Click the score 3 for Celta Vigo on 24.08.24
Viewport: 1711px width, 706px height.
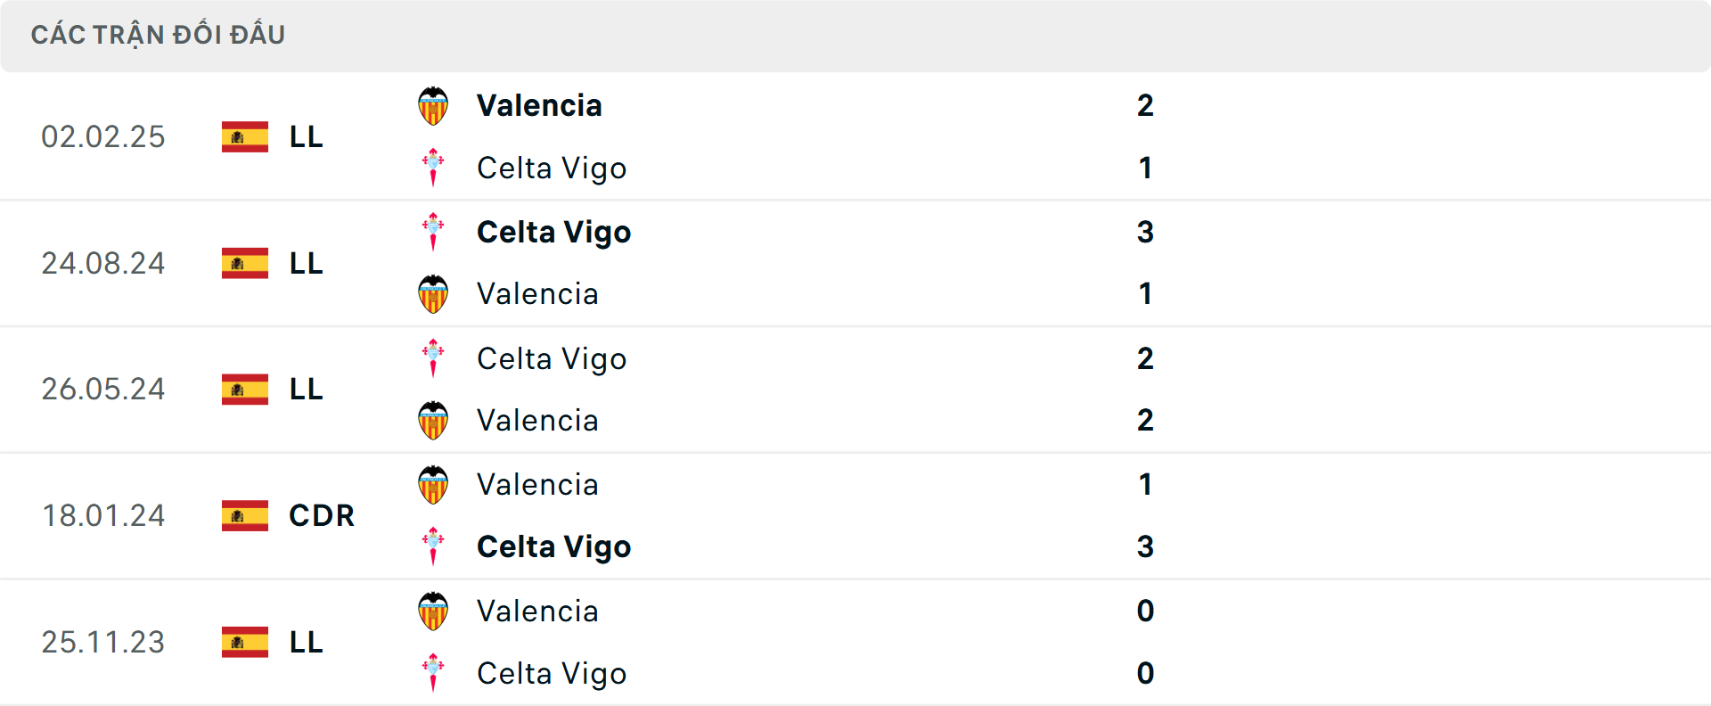click(1146, 232)
